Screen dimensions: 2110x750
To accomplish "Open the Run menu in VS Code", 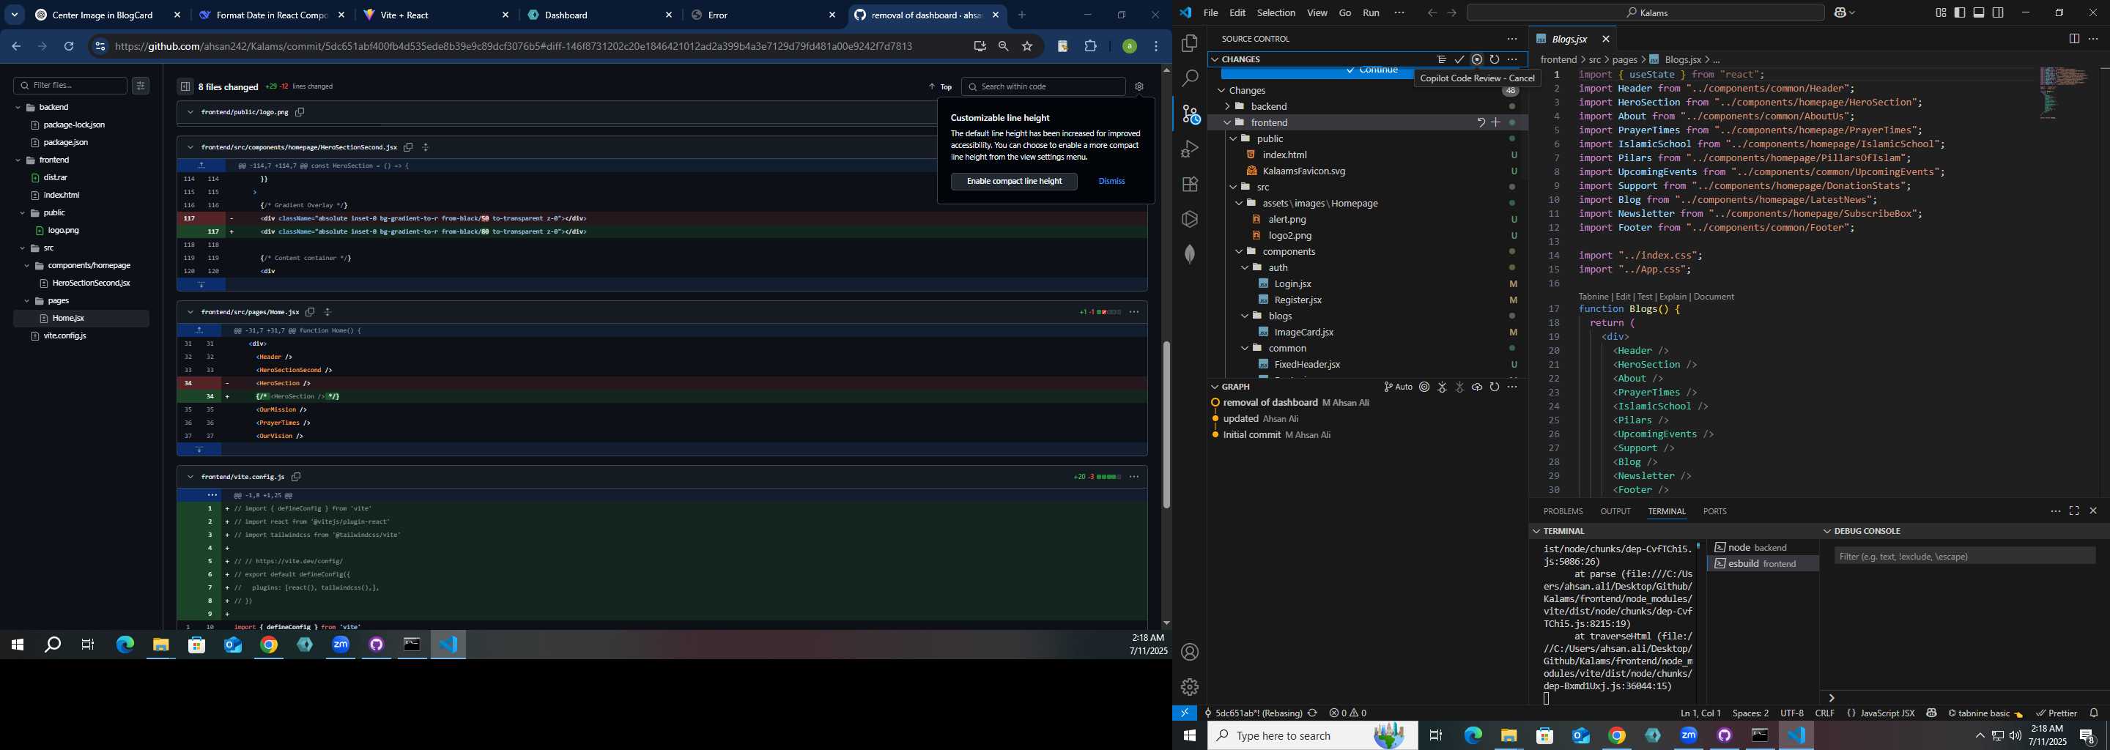I will click(x=1370, y=12).
